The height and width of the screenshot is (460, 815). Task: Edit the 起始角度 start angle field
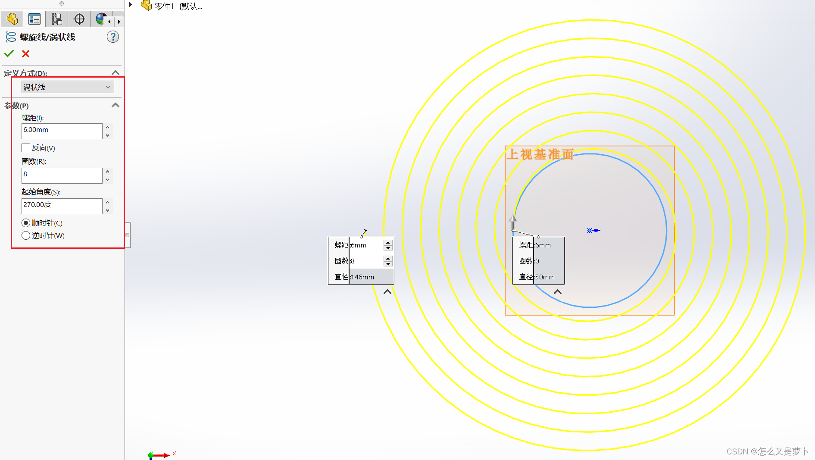click(62, 206)
